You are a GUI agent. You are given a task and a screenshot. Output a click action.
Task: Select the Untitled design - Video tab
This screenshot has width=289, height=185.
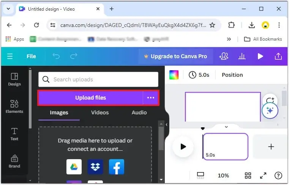(60, 9)
